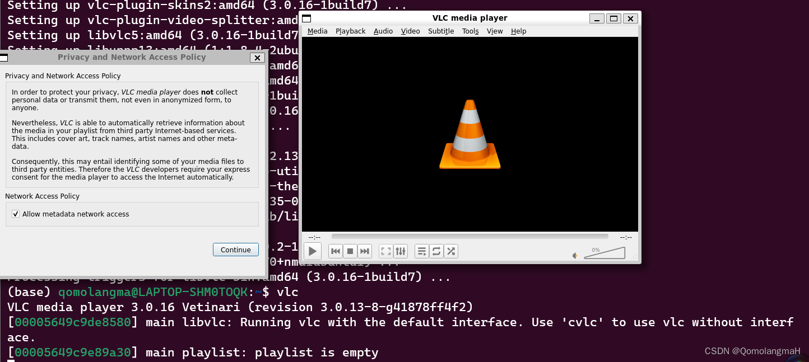
Task: Open the View menu
Action: pos(495,31)
